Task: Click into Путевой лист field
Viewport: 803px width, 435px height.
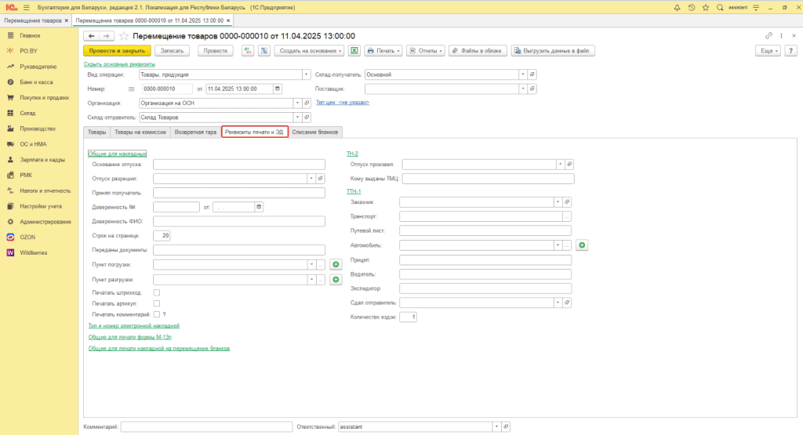Action: tap(485, 230)
